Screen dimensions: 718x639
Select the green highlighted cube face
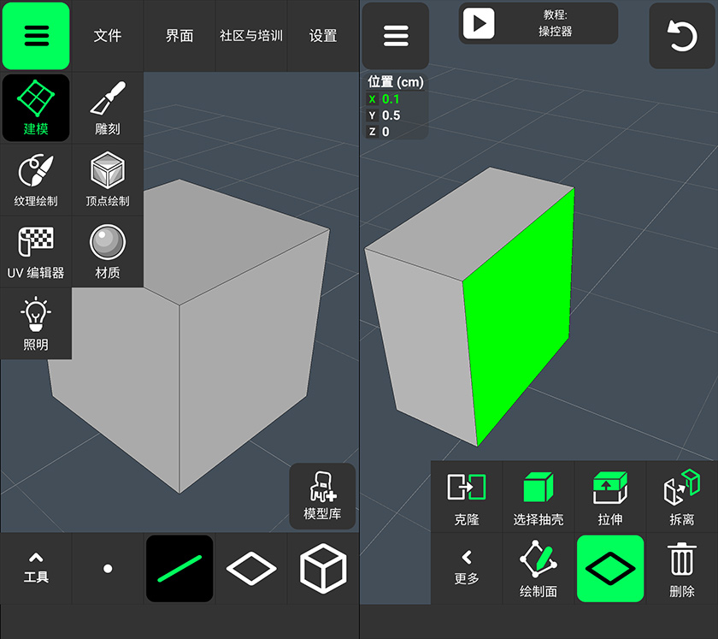pyautogui.click(x=520, y=317)
